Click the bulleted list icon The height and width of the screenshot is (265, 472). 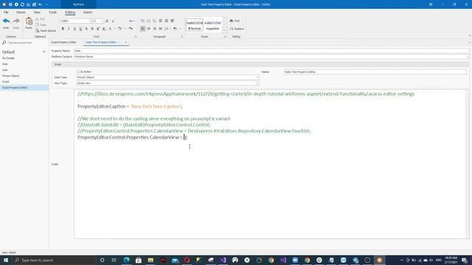click(142, 21)
